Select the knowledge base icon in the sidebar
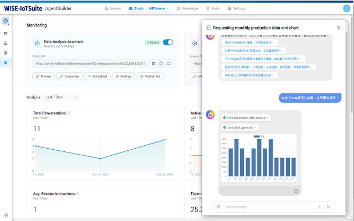The image size is (354, 221). pos(5,53)
